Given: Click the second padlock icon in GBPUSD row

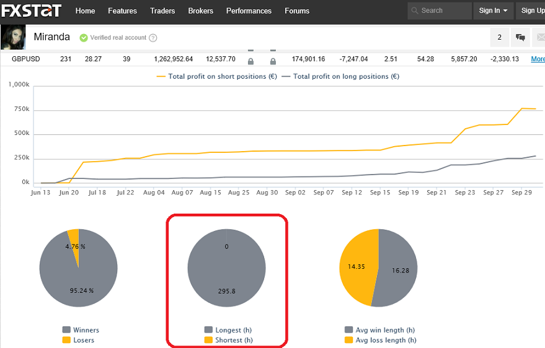Looking at the screenshot, I should click(273, 61).
